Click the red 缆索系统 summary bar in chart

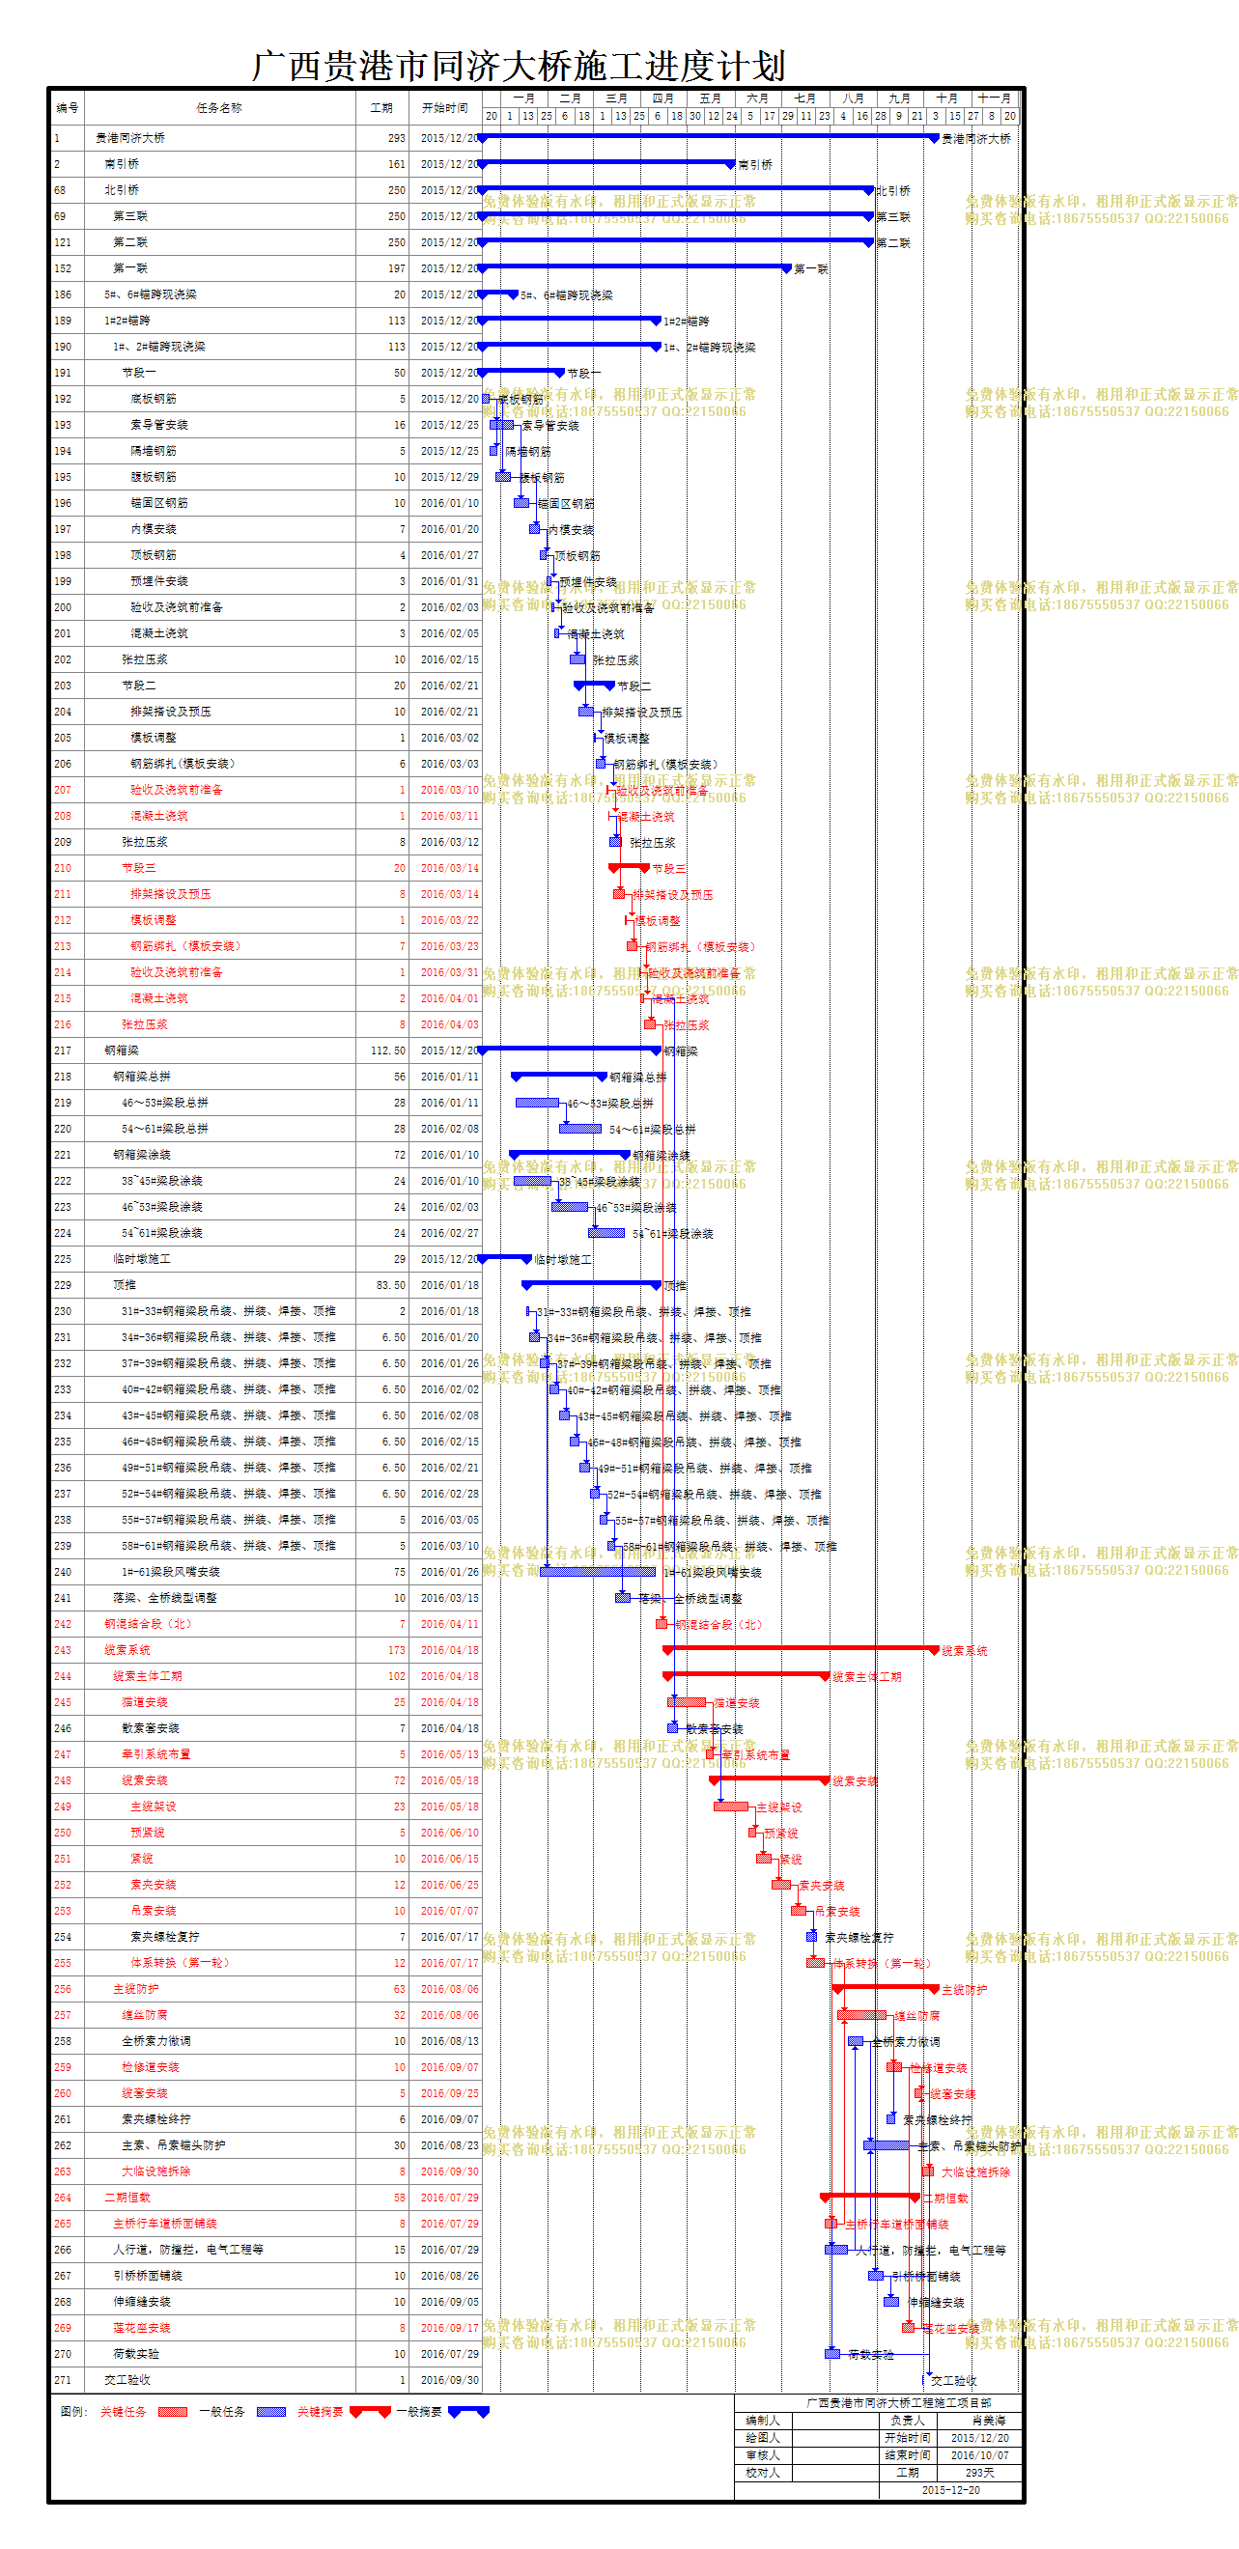click(x=801, y=1648)
